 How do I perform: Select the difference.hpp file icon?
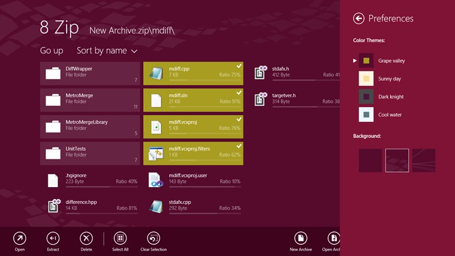pos(54,206)
